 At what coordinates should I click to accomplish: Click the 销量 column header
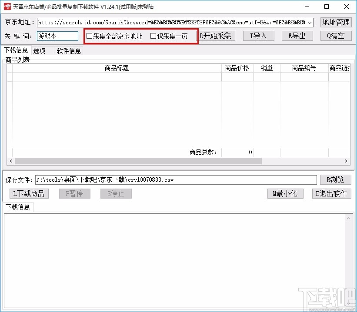pyautogui.click(x=267, y=68)
